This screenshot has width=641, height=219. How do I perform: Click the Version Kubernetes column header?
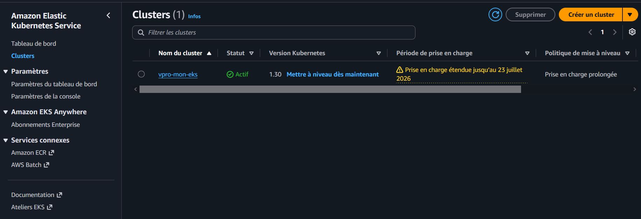[x=297, y=53]
